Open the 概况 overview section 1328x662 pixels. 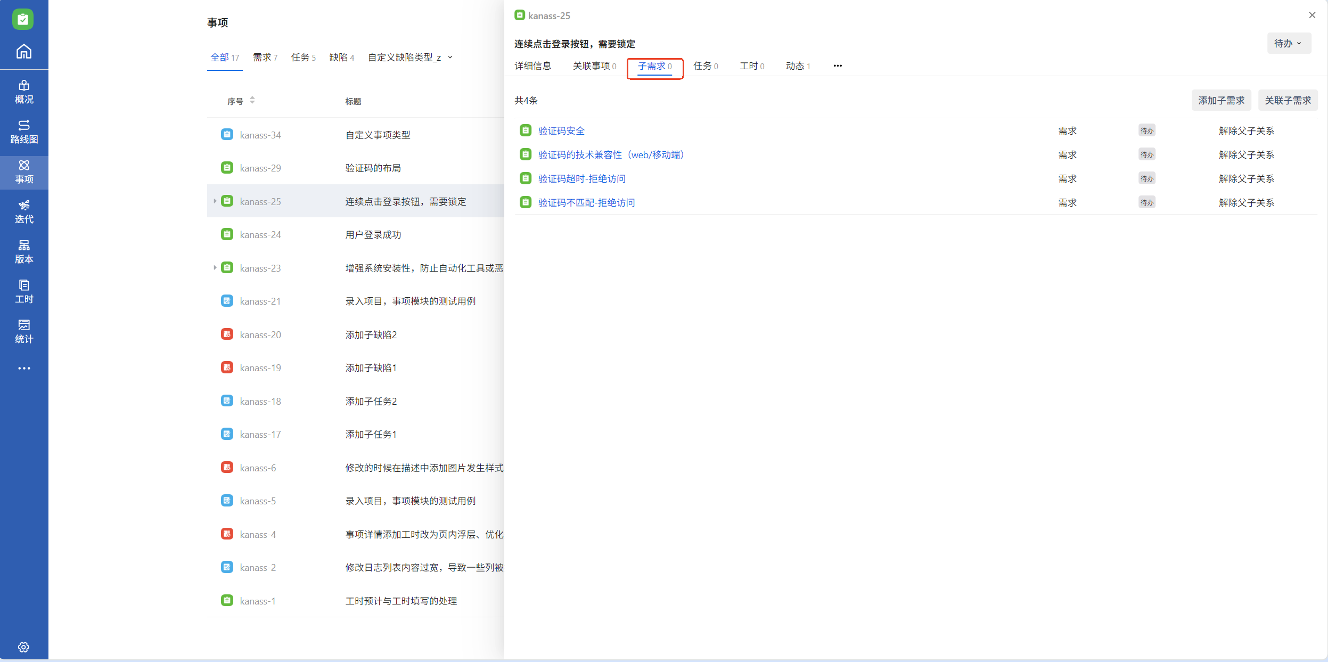pyautogui.click(x=24, y=92)
